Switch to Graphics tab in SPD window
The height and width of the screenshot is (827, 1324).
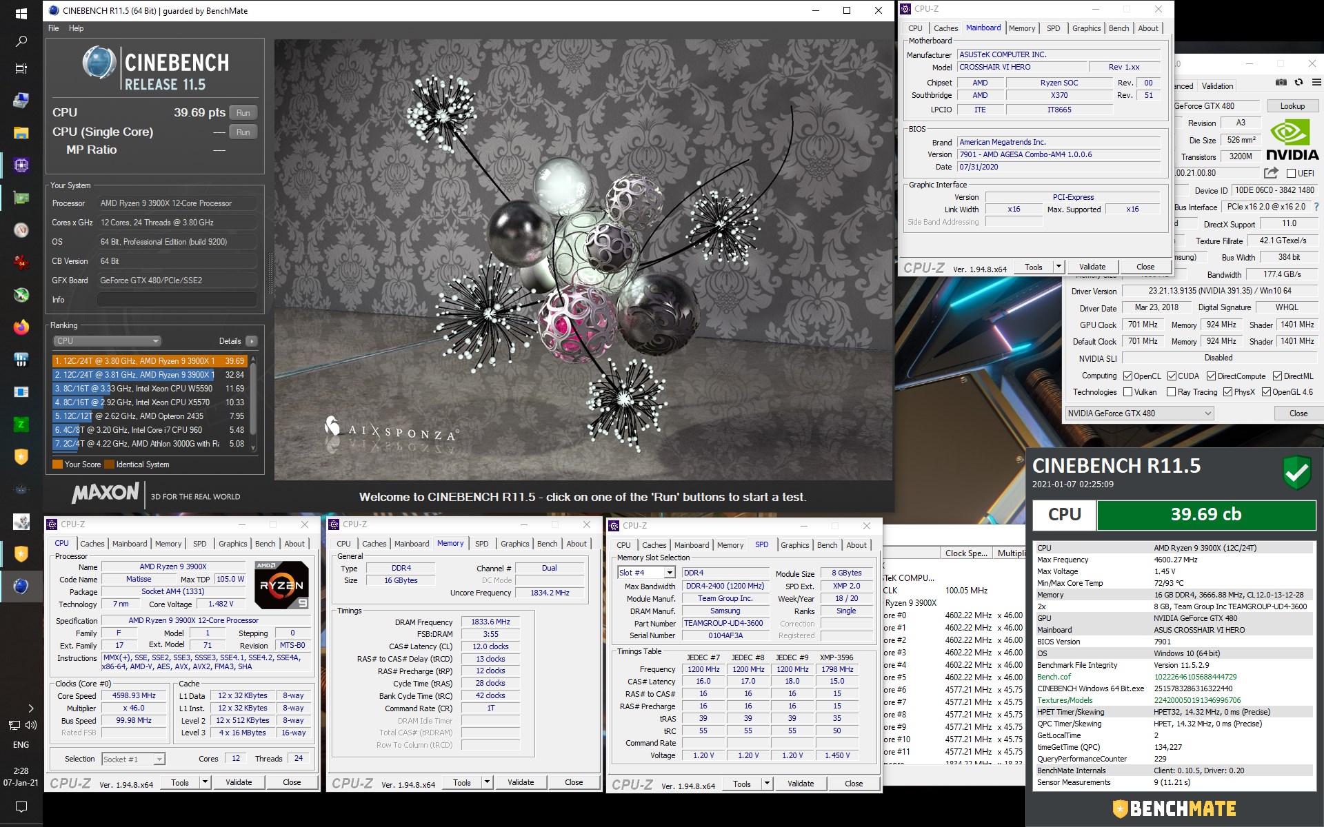click(794, 545)
